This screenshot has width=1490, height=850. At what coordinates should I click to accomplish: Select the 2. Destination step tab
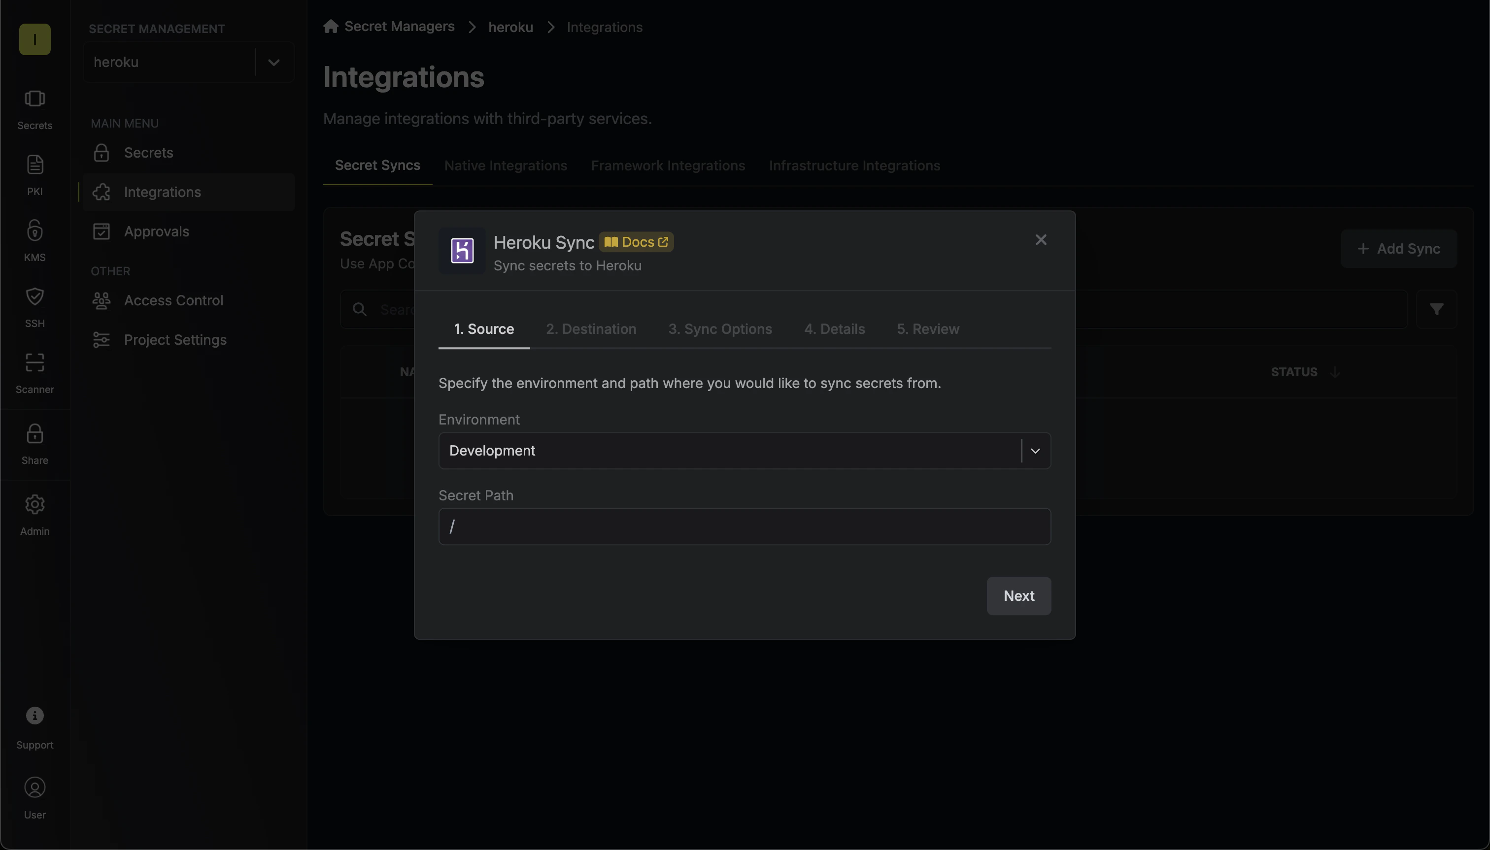click(591, 328)
